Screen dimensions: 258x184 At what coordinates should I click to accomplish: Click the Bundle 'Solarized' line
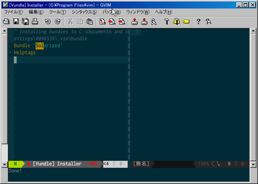pos(38,45)
